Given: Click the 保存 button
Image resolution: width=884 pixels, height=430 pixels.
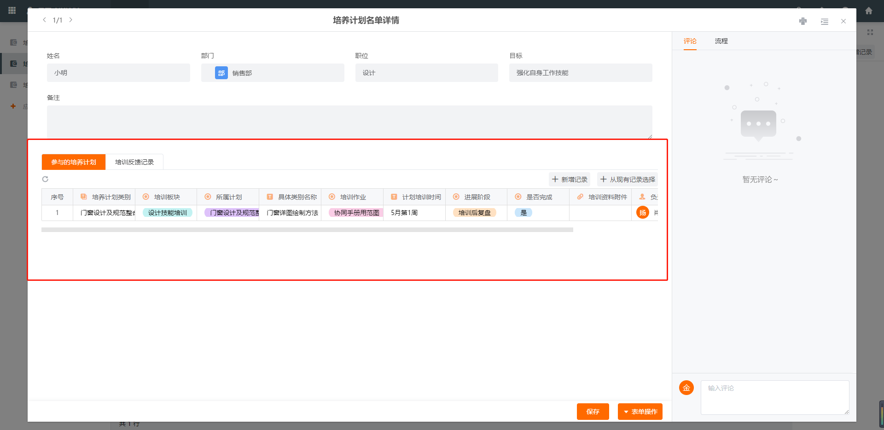Looking at the screenshot, I should pyautogui.click(x=593, y=412).
